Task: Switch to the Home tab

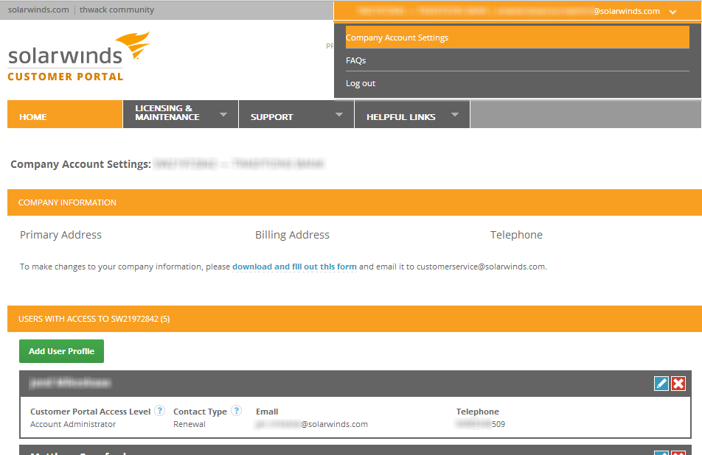Action: [x=32, y=116]
